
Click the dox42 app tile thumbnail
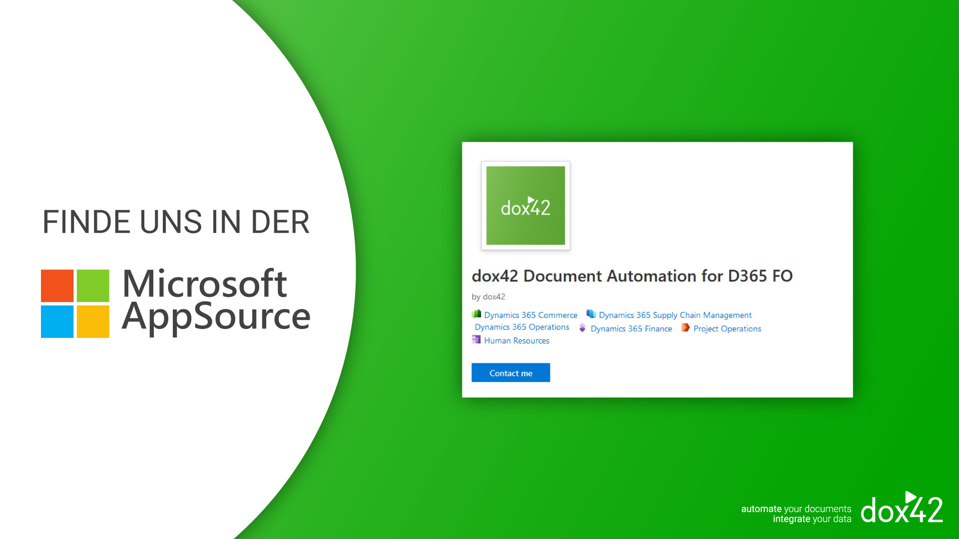[525, 206]
